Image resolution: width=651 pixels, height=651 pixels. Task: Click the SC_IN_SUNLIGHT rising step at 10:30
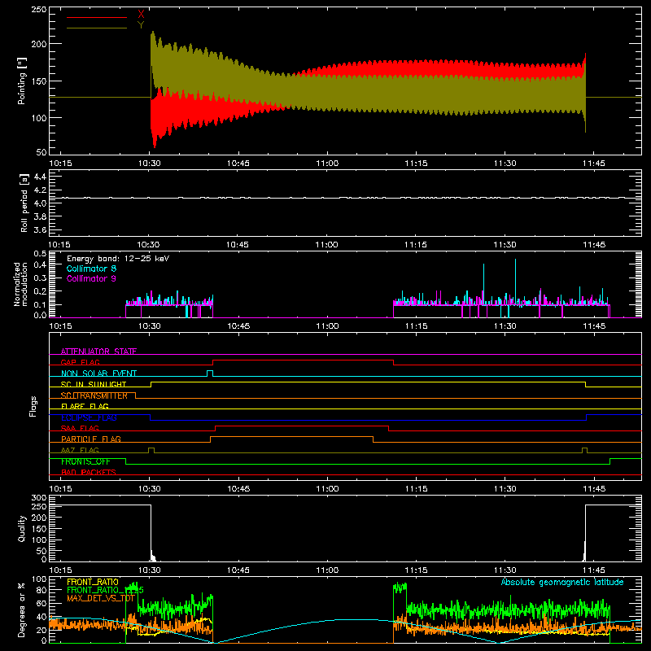[151, 384]
